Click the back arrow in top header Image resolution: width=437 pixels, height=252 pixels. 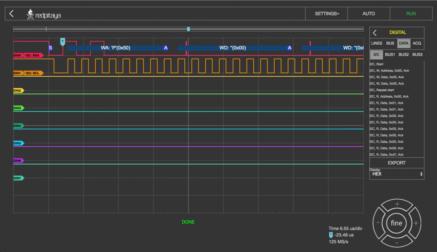(x=12, y=14)
